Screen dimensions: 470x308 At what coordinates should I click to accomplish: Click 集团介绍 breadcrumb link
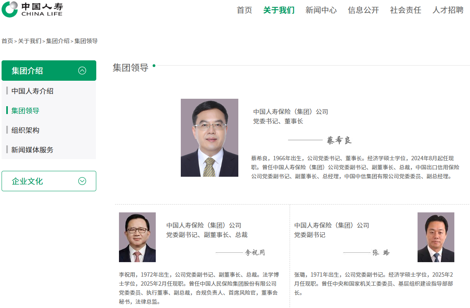coord(58,41)
